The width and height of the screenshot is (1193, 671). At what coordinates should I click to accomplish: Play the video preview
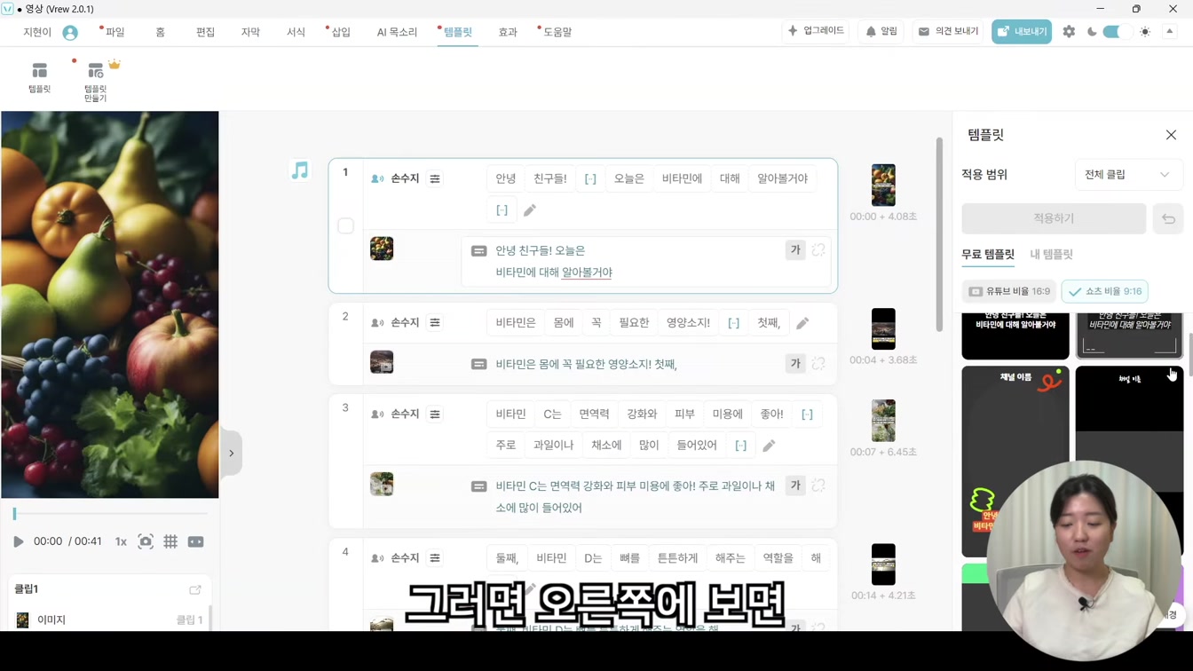[x=18, y=541]
